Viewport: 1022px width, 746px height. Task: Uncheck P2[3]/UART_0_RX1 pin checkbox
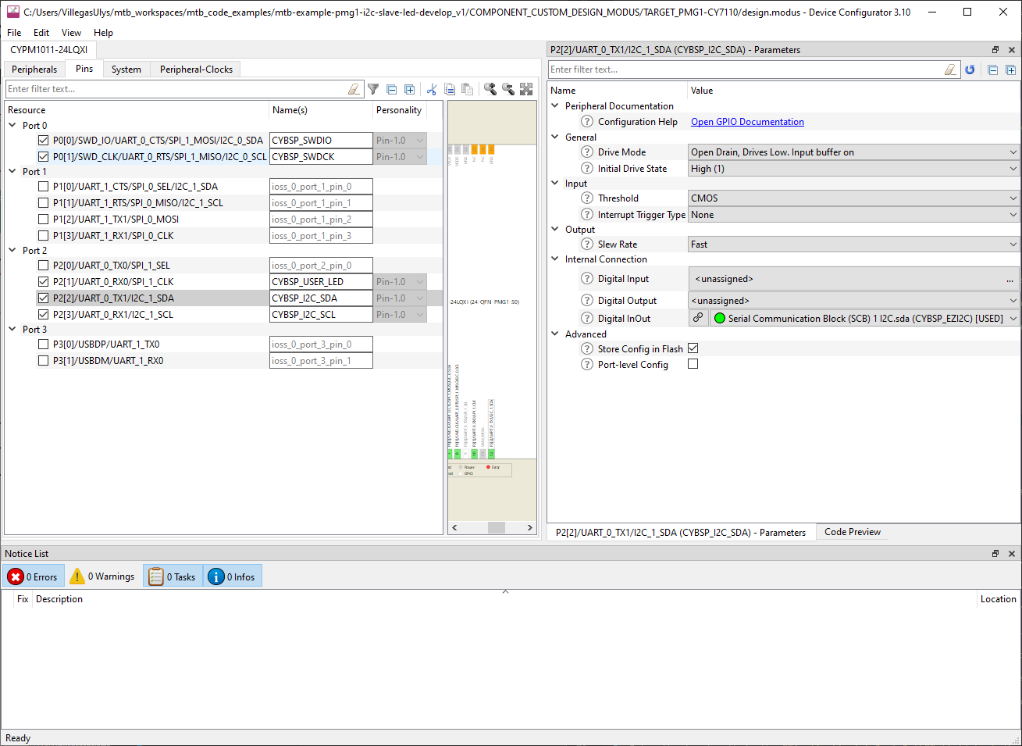coord(44,315)
